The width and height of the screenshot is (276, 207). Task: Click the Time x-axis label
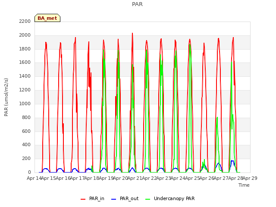point(244,185)
